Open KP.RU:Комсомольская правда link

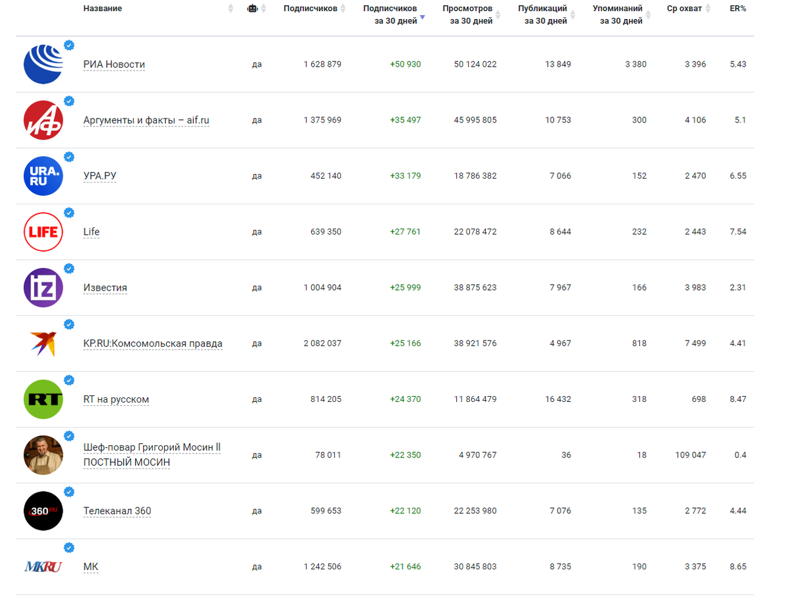153,344
